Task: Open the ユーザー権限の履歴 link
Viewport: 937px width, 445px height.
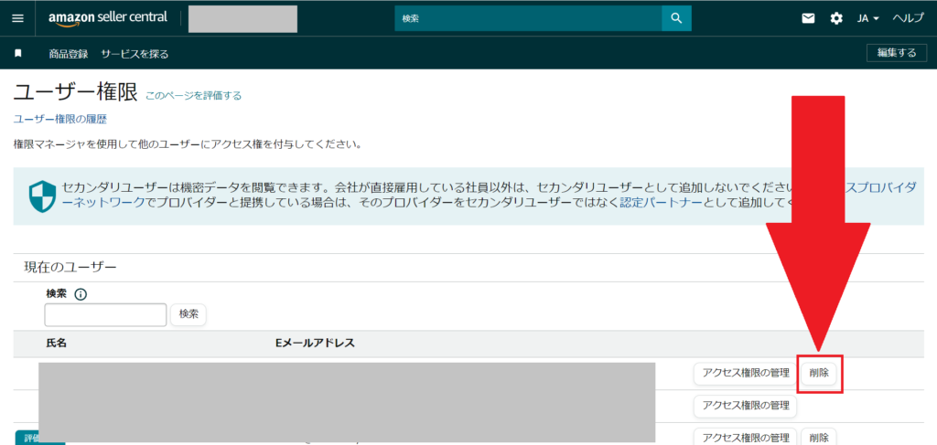Action: (x=60, y=119)
